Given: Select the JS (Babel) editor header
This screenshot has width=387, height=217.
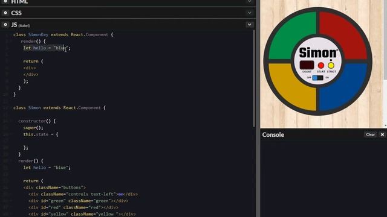Looking at the screenshot, I should coord(20,25).
